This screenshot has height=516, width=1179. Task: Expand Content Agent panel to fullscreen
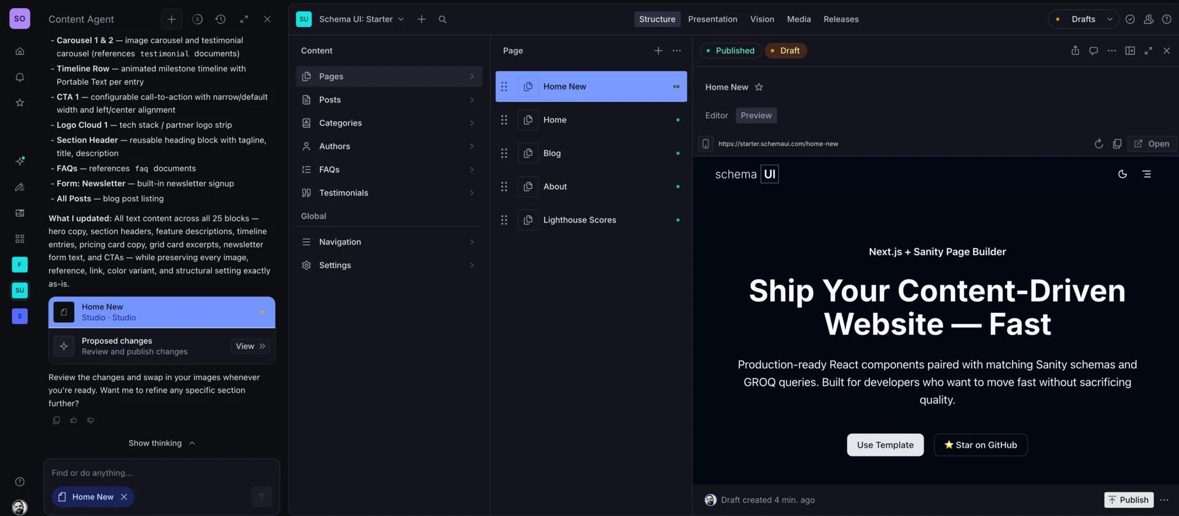tap(244, 19)
